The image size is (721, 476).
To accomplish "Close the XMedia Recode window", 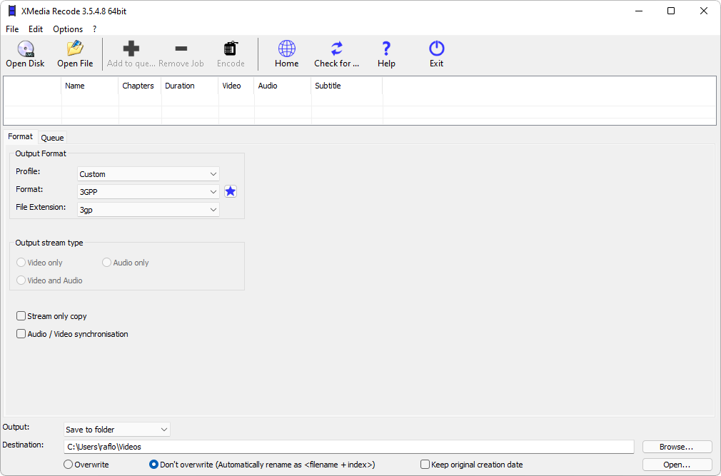I will coord(704,11).
